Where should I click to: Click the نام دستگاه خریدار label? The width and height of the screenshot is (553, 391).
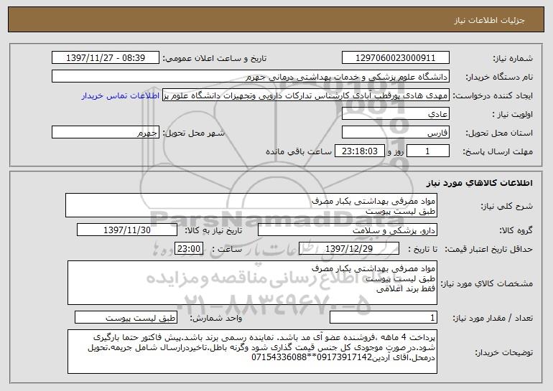click(x=499, y=77)
